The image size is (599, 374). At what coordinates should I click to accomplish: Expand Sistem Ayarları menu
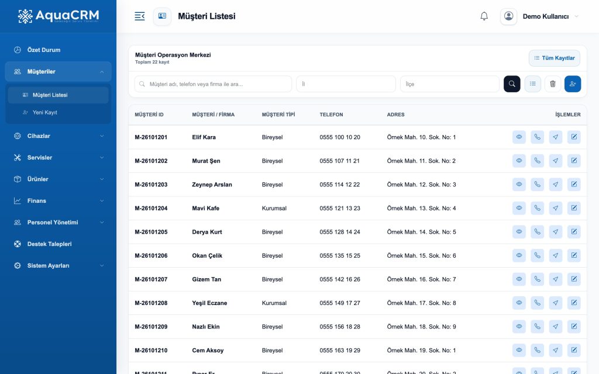click(x=58, y=266)
